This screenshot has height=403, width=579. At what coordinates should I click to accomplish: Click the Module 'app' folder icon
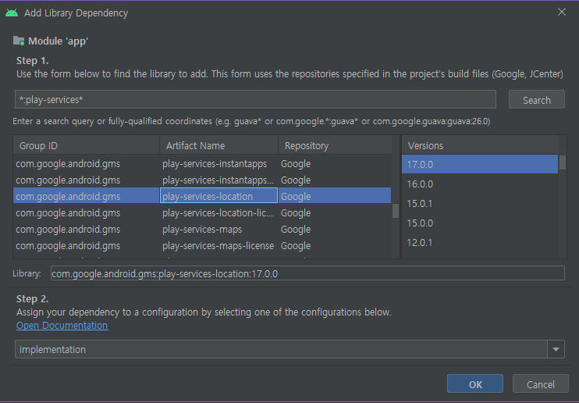(x=19, y=41)
